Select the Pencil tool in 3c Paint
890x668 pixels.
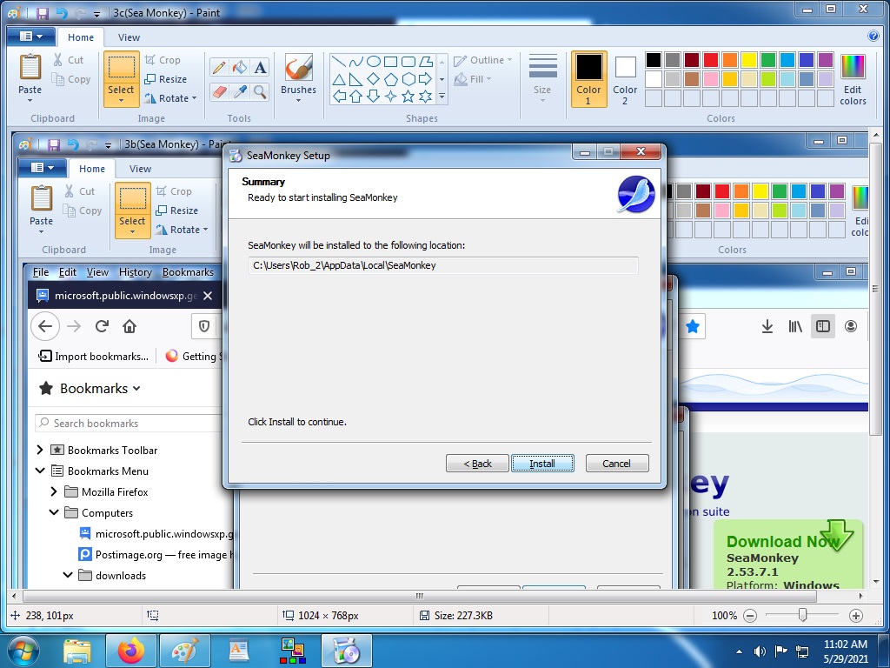coord(218,68)
